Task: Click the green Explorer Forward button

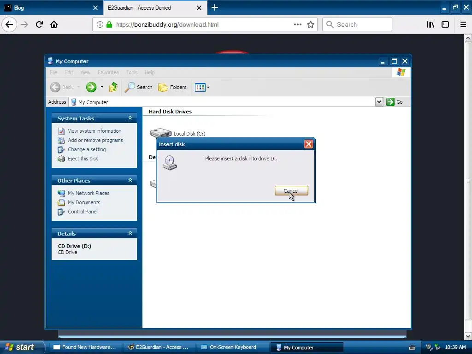Action: pos(91,87)
